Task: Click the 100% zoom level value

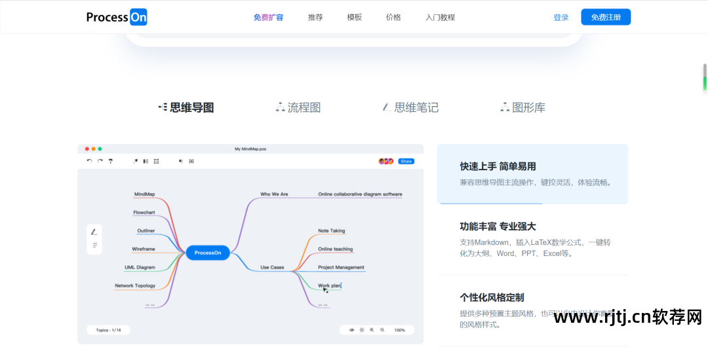Action: pyautogui.click(x=400, y=330)
